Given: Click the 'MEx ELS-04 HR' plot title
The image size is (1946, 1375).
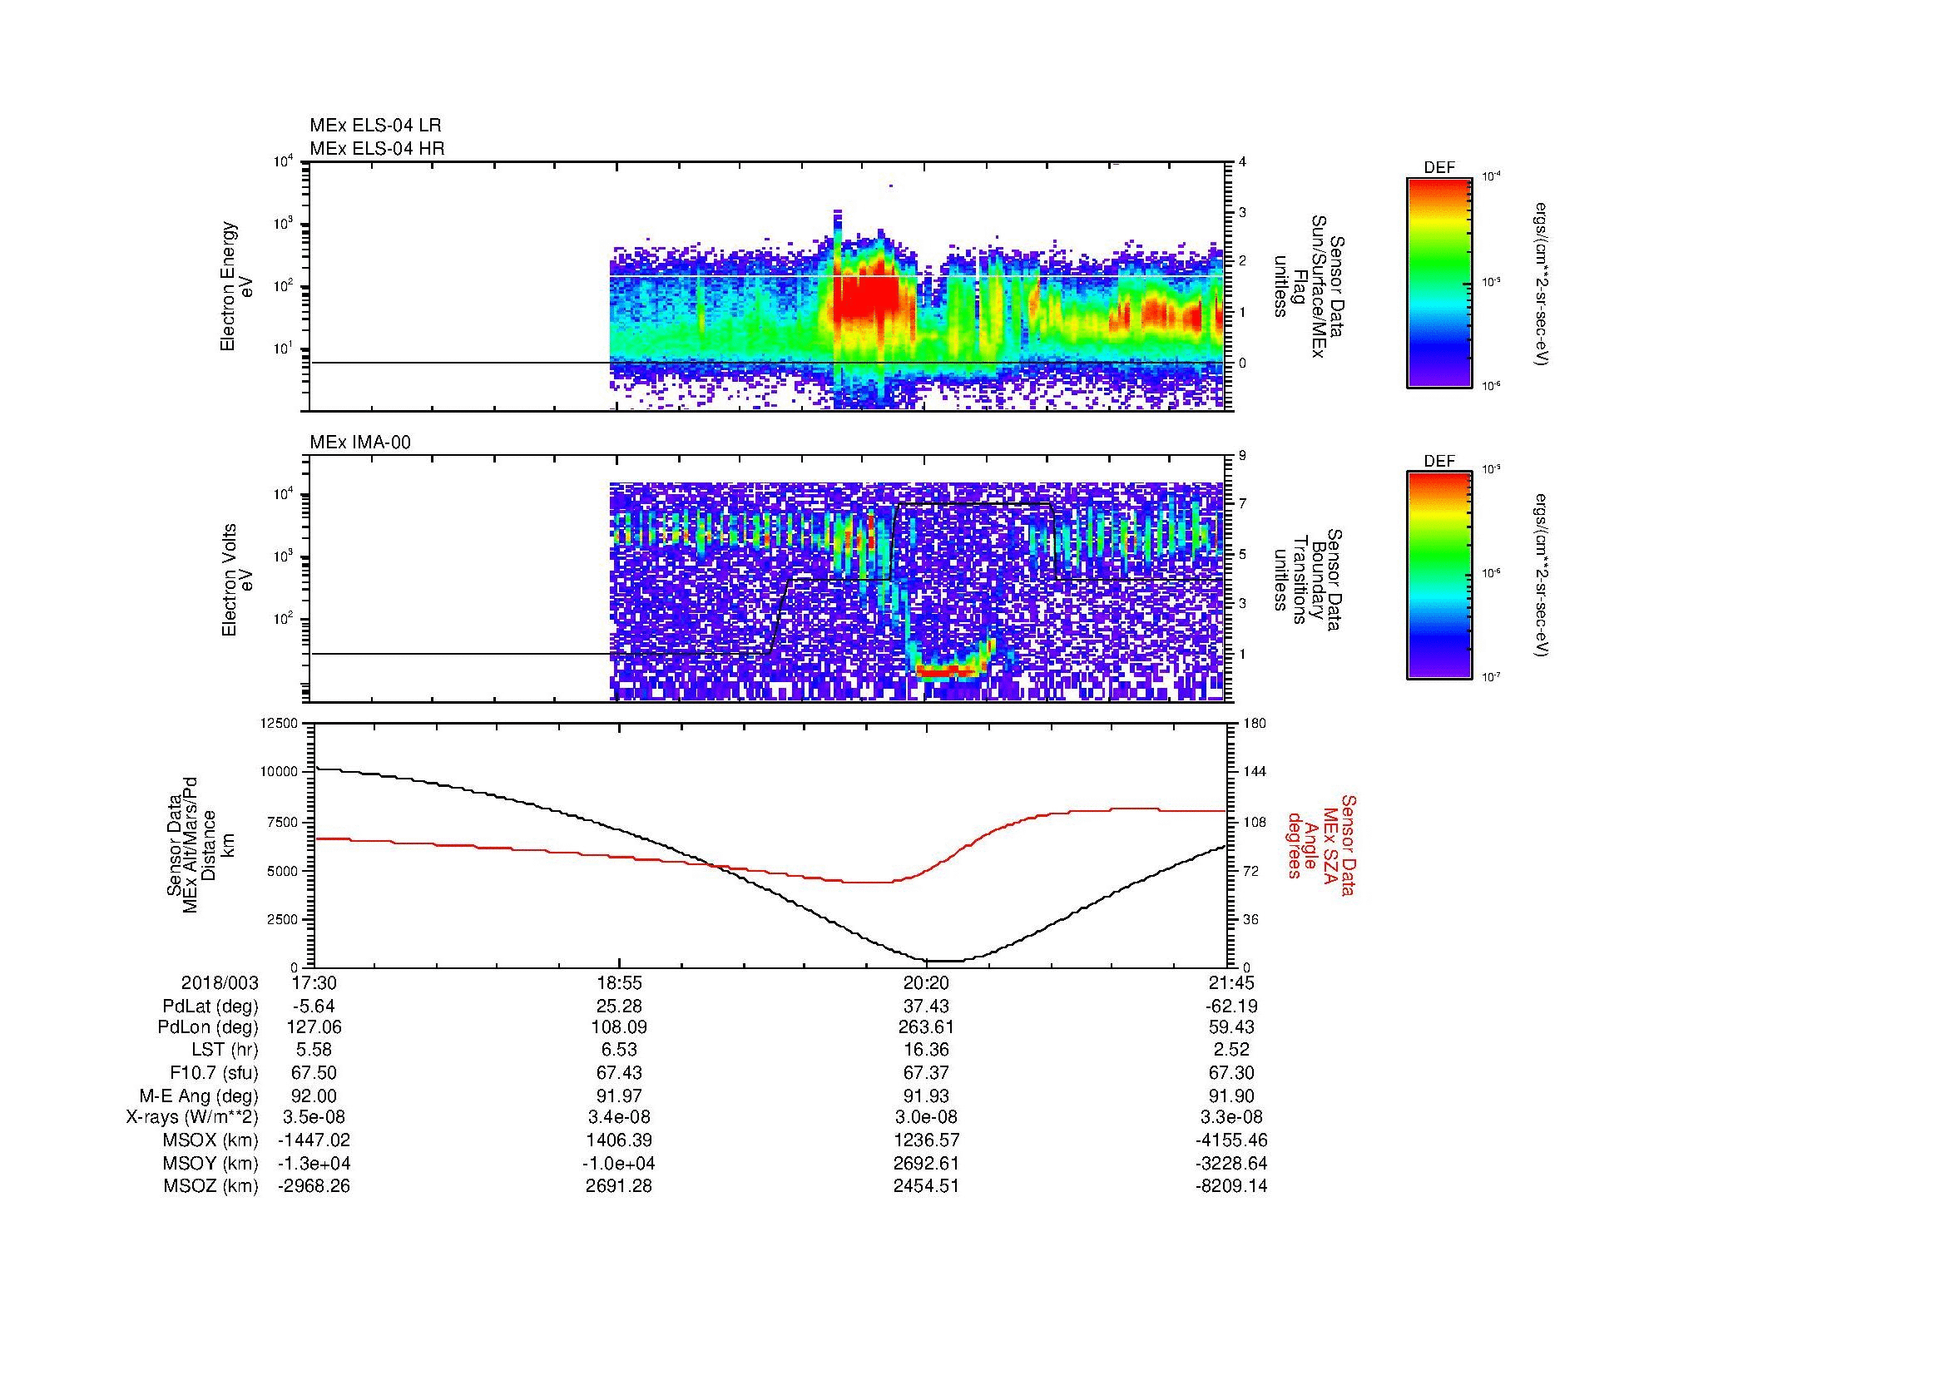Looking at the screenshot, I should pos(377,148).
